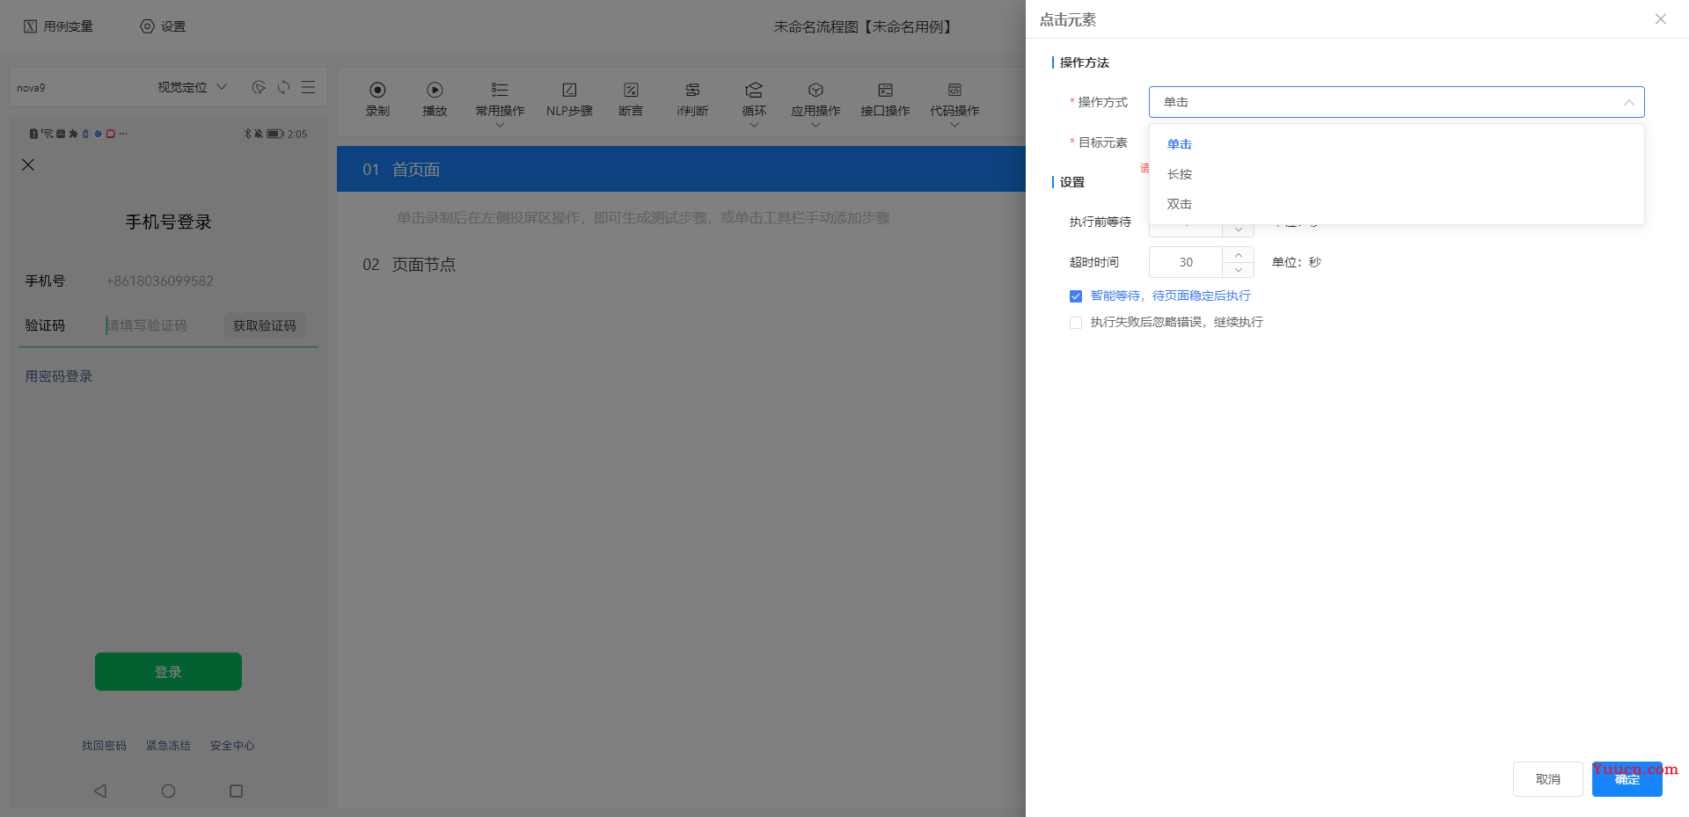Click the 获取验证码 button
1689x817 pixels.
[x=265, y=325]
